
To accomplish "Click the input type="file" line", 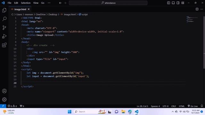I will coord(47,59).
